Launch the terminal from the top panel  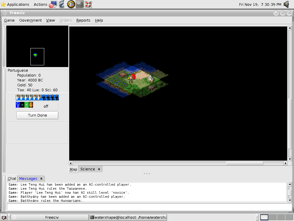(80, 4)
